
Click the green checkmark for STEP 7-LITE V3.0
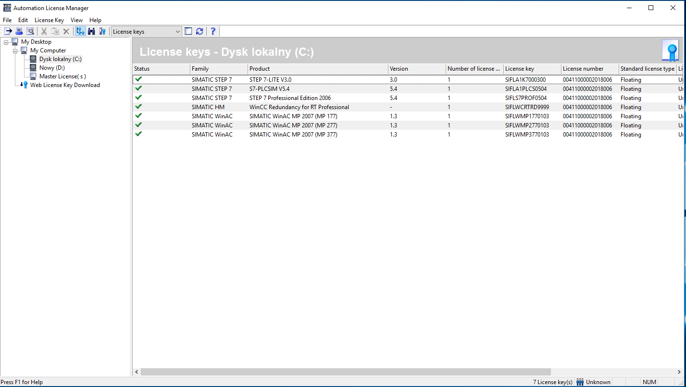138,79
